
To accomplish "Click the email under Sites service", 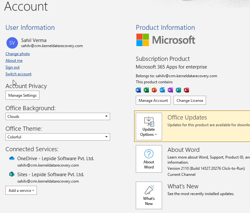I will pyautogui.click(x=48, y=181).
